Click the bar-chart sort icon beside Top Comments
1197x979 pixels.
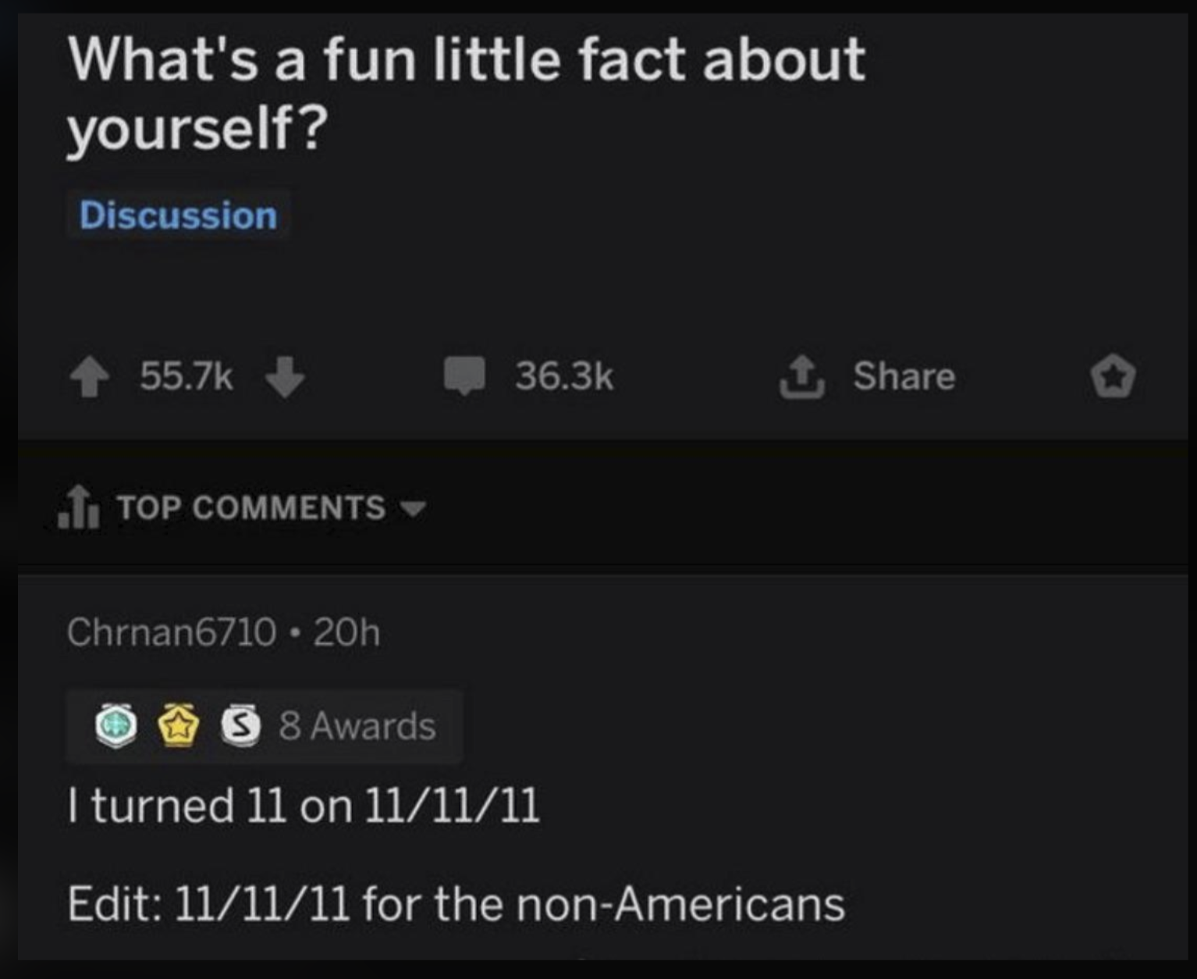80,508
